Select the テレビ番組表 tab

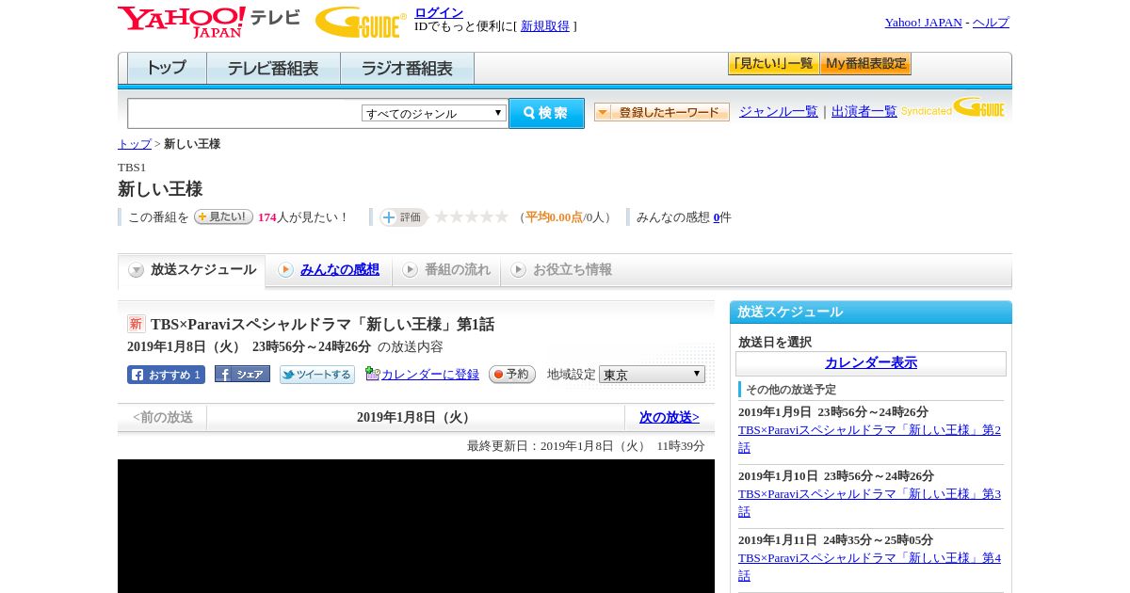coord(273,69)
